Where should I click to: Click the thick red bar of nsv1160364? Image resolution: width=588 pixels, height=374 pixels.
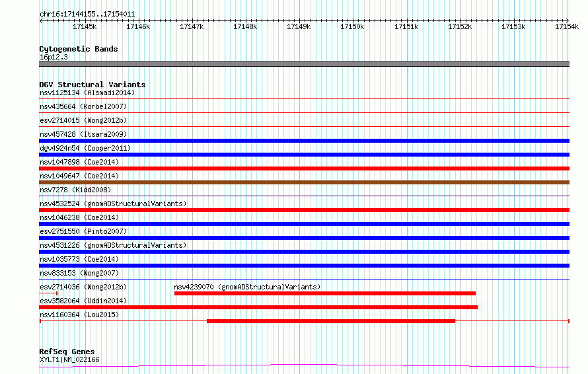click(331, 321)
